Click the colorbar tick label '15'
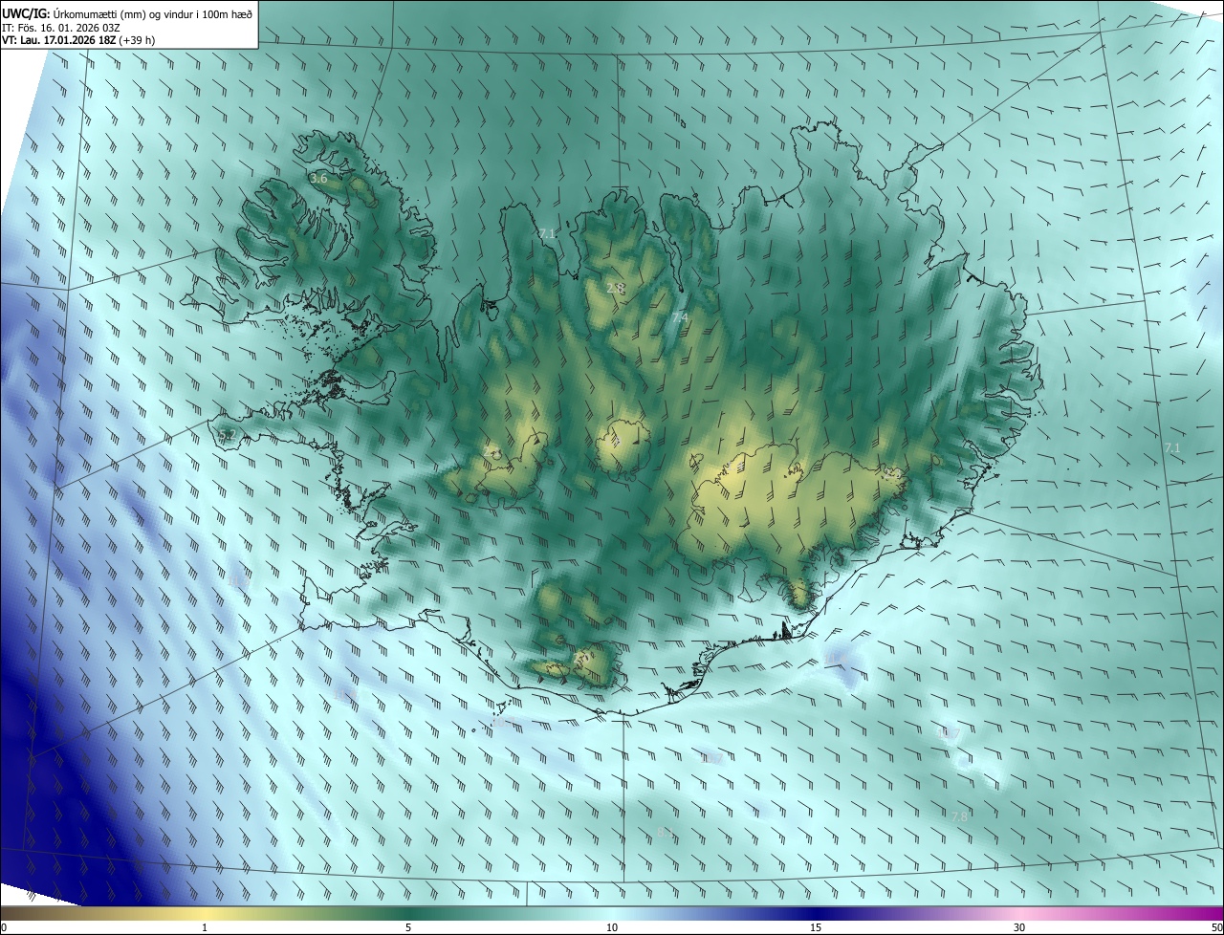1224x935 pixels. click(x=816, y=928)
